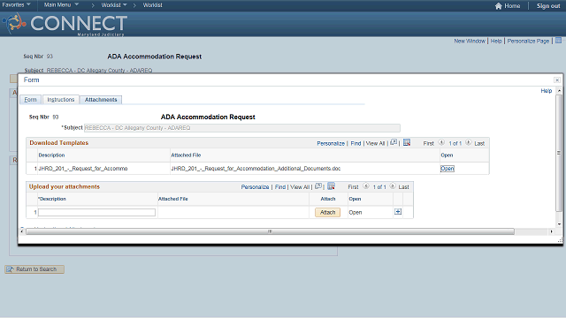Click the Home icon in the top bar

[x=499, y=6]
